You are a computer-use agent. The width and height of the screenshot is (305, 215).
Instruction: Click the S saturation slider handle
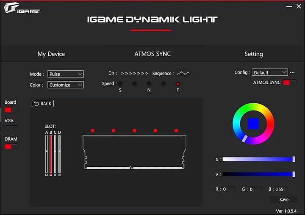point(294,159)
